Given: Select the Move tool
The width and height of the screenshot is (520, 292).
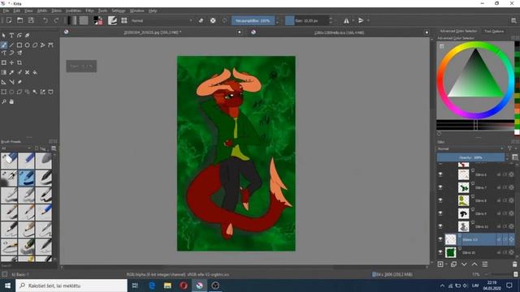Looking at the screenshot, I should coord(11,62).
